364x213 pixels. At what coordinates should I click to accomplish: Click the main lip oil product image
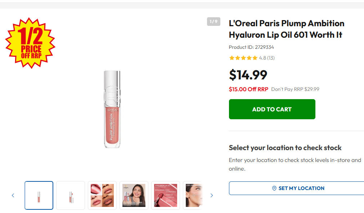[112, 109]
